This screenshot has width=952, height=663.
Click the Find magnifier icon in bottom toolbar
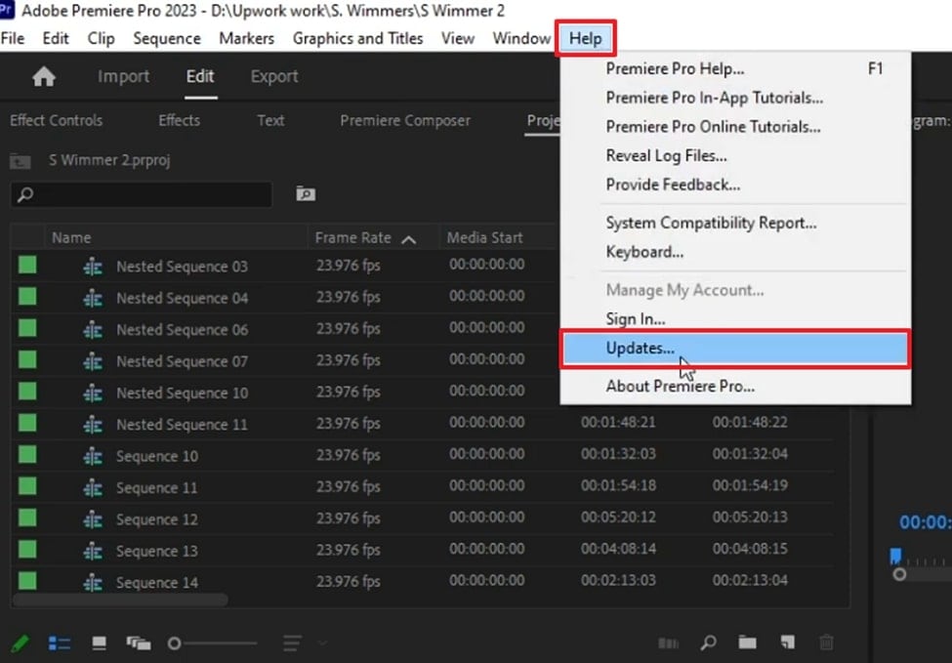708,642
